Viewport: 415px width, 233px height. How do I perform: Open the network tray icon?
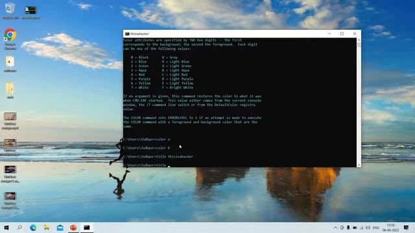[362, 227]
